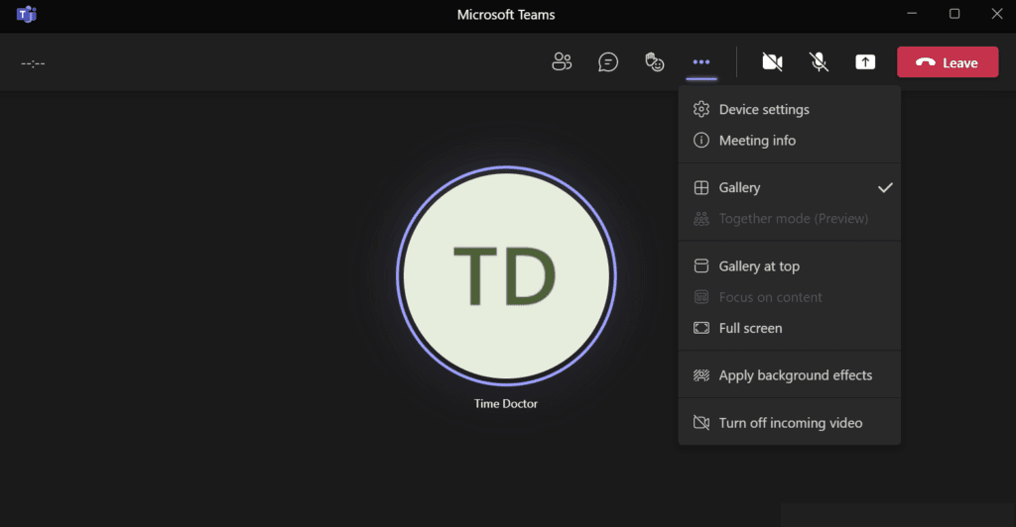Choose Gallery at top layout

pyautogui.click(x=759, y=265)
